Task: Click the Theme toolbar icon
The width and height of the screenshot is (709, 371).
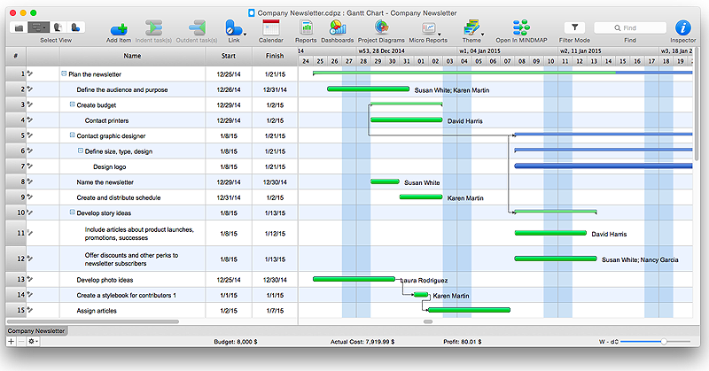Action: click(471, 28)
